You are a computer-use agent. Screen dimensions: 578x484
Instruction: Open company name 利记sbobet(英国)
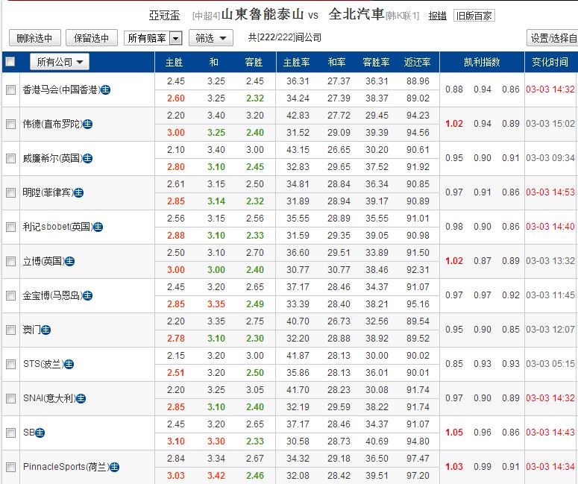(57, 227)
